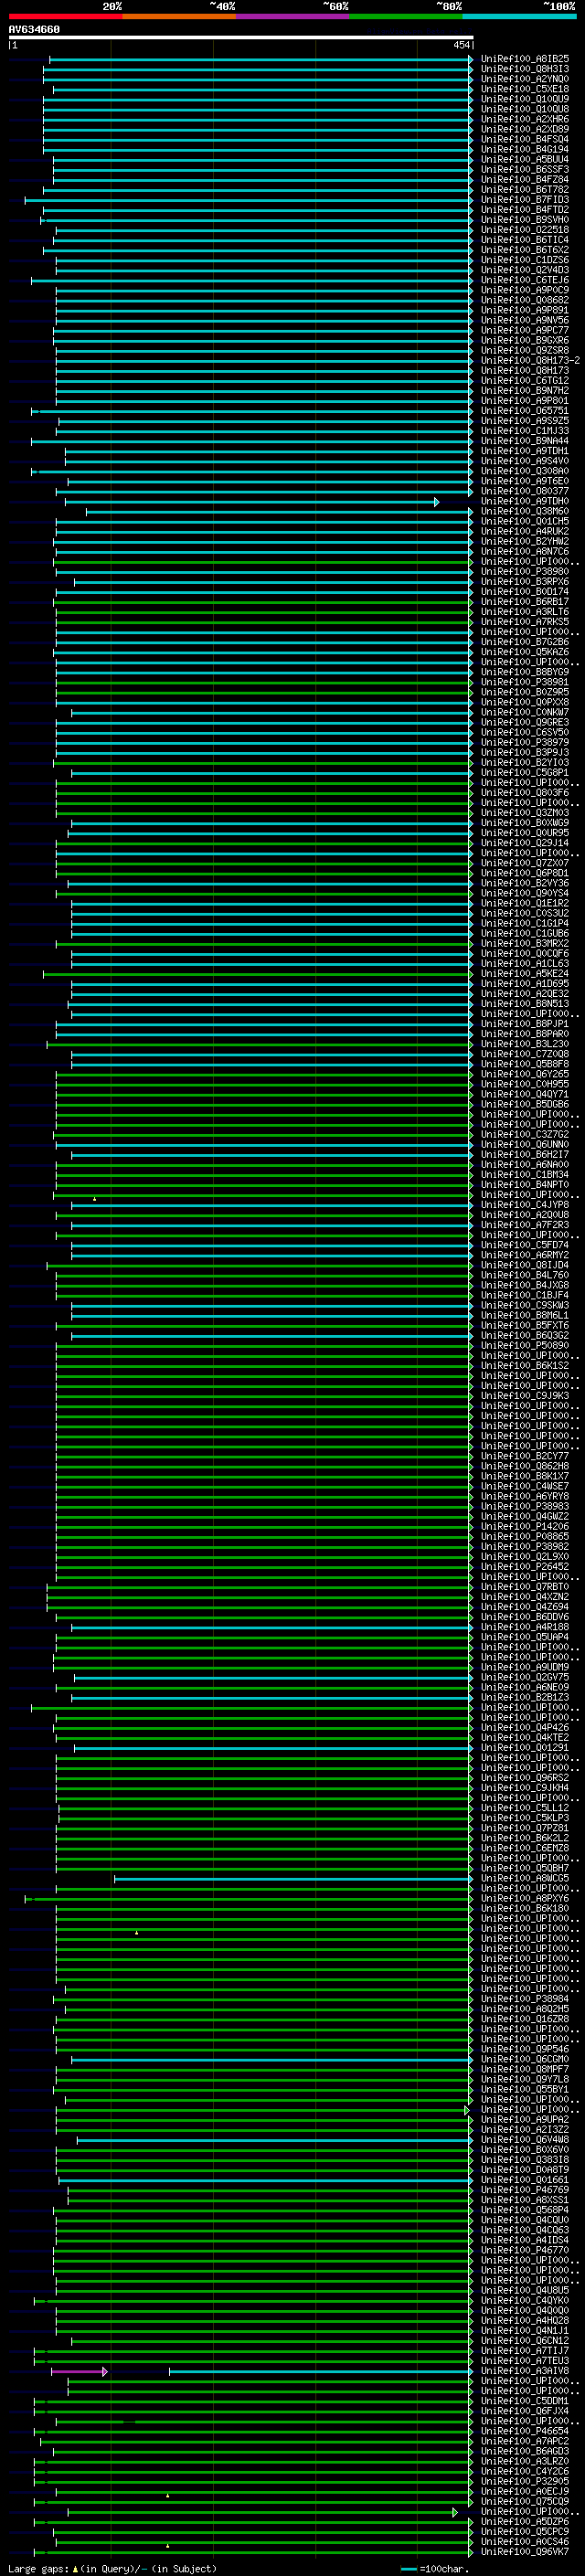Viewport: 585px width, 2576px height.
Task: Select hit UniRef100_Q38M60
Action: [525, 512]
